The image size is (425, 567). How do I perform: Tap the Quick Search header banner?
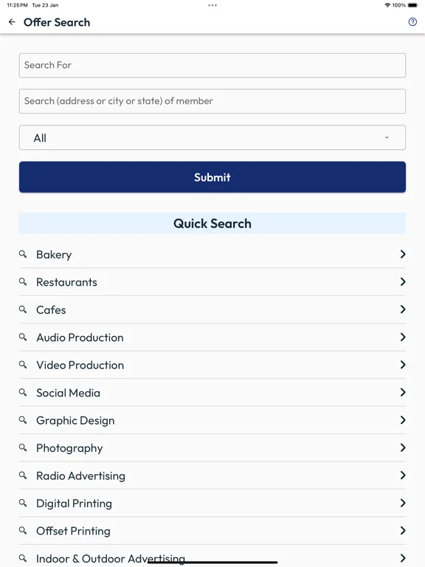(212, 223)
